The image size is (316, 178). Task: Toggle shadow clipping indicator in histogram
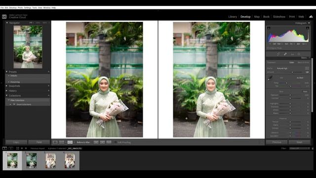point(269,28)
